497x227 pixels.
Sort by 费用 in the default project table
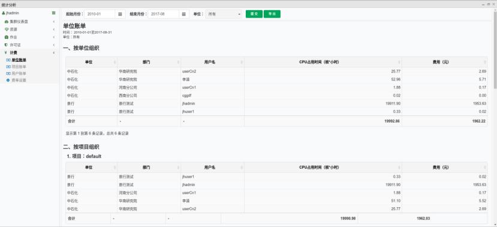click(444, 168)
